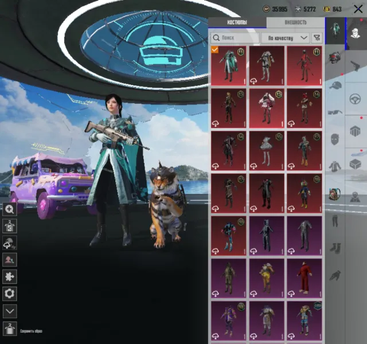Click the helmet cloud download icon on left

pyautogui.click(x=10, y=243)
